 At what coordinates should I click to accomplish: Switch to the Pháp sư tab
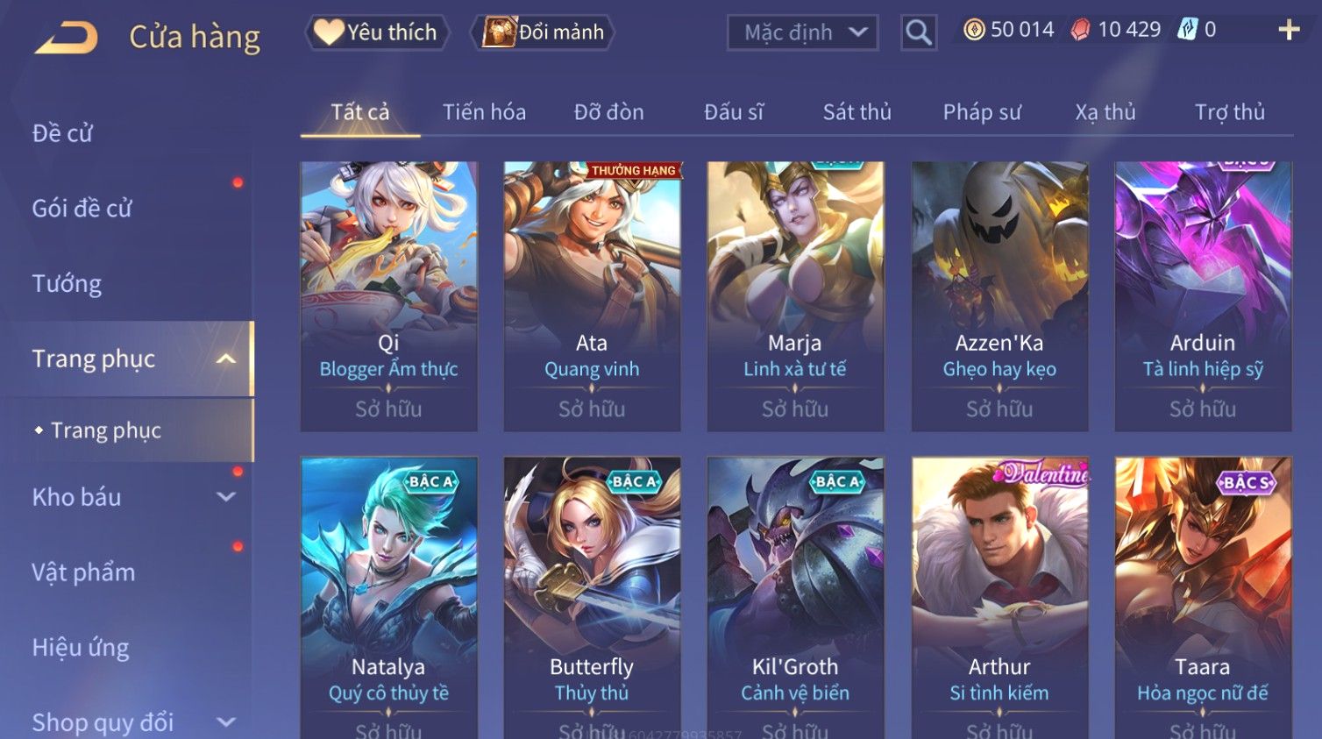[x=982, y=112]
